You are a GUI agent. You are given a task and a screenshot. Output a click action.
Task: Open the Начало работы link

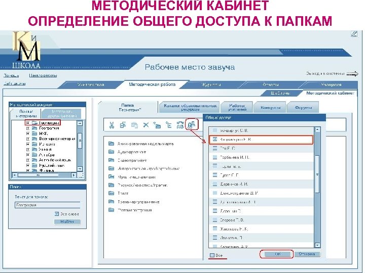click(x=43, y=75)
